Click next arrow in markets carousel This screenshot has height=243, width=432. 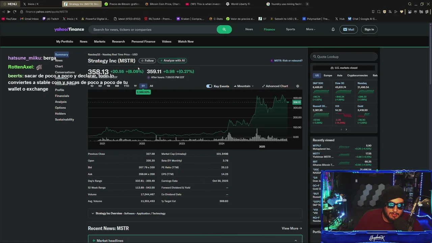tap(346, 130)
